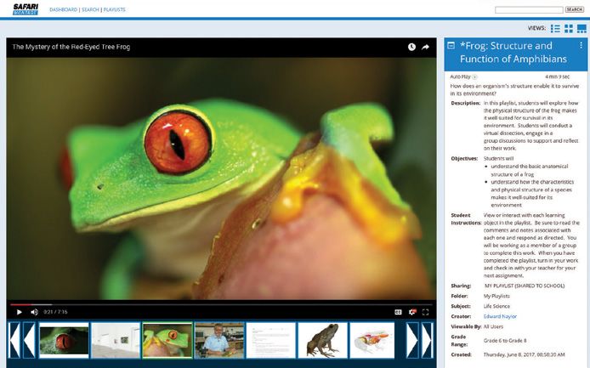
Task: Click the '4 min 9 sec' duration text
Action: pos(557,76)
